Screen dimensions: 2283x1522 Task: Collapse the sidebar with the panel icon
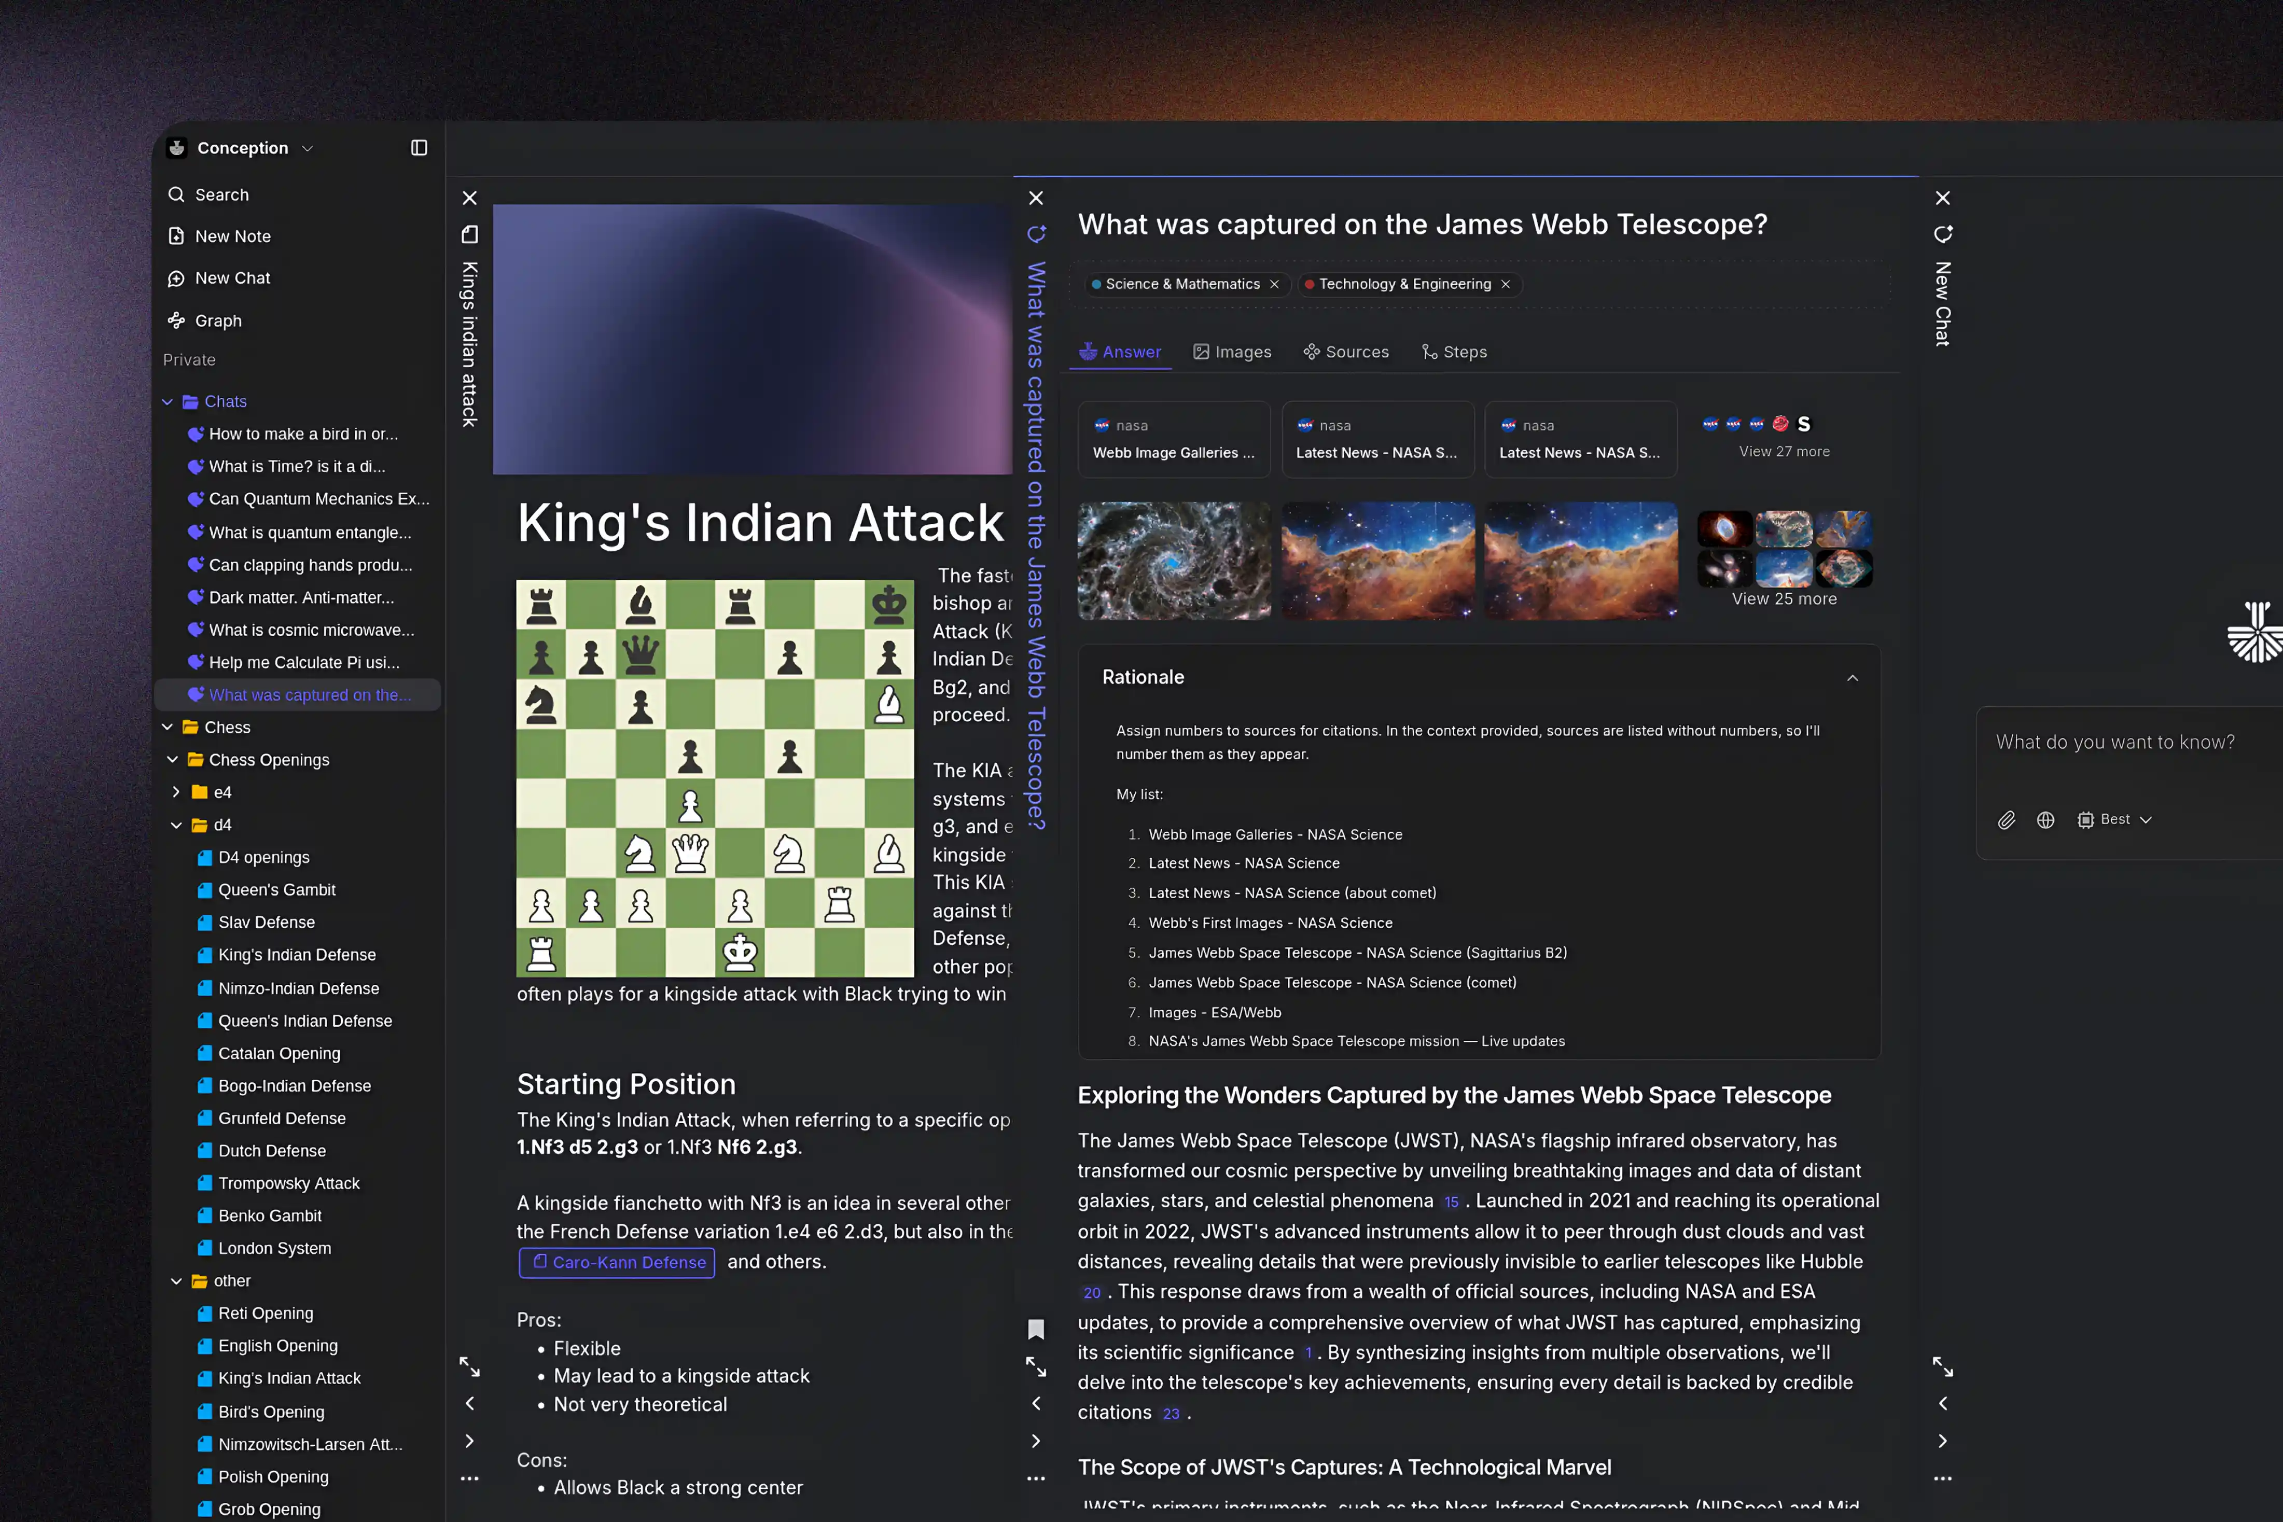coord(420,148)
